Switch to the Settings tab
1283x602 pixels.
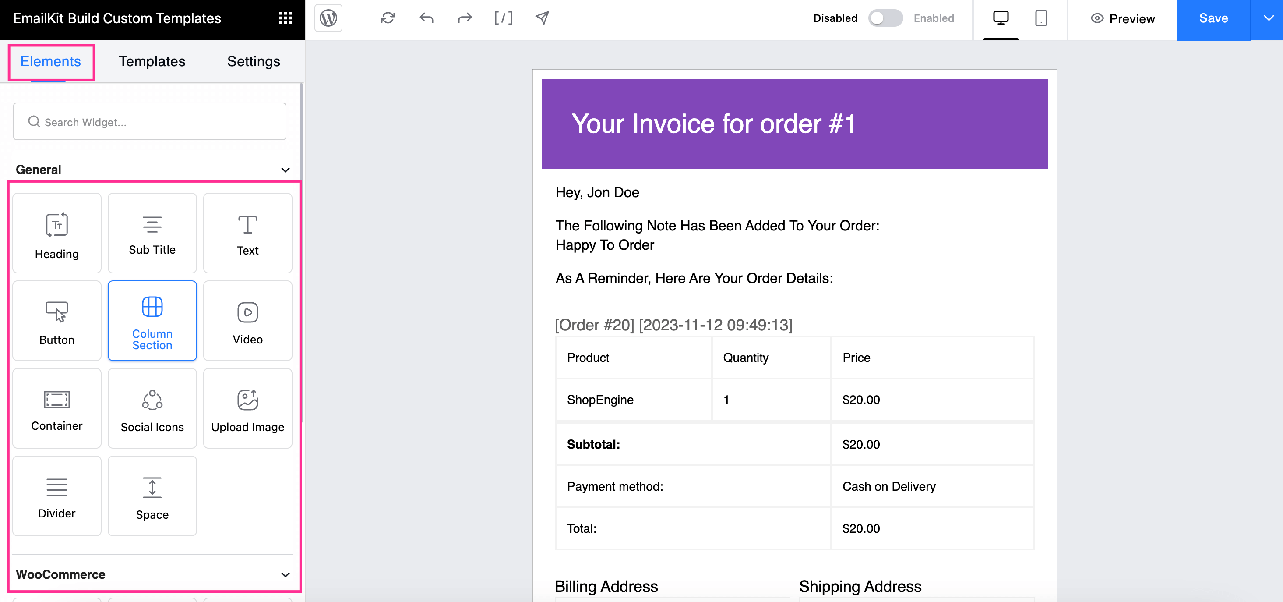coord(254,60)
